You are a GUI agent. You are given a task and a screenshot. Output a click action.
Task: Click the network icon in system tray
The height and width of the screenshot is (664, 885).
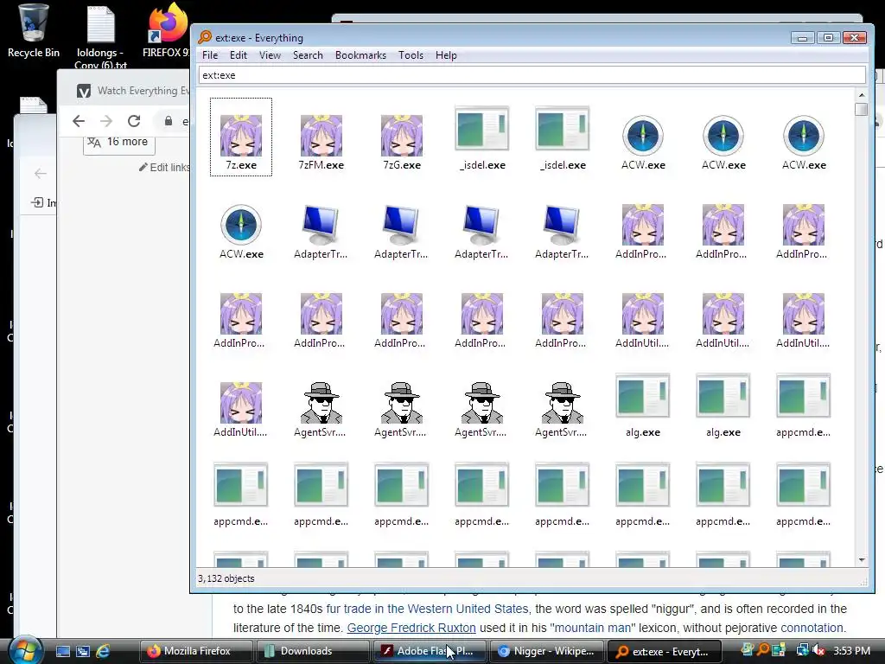802,650
